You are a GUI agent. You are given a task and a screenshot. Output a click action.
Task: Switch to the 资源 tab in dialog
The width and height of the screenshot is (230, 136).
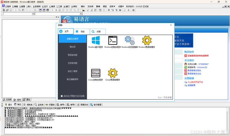click(98, 32)
